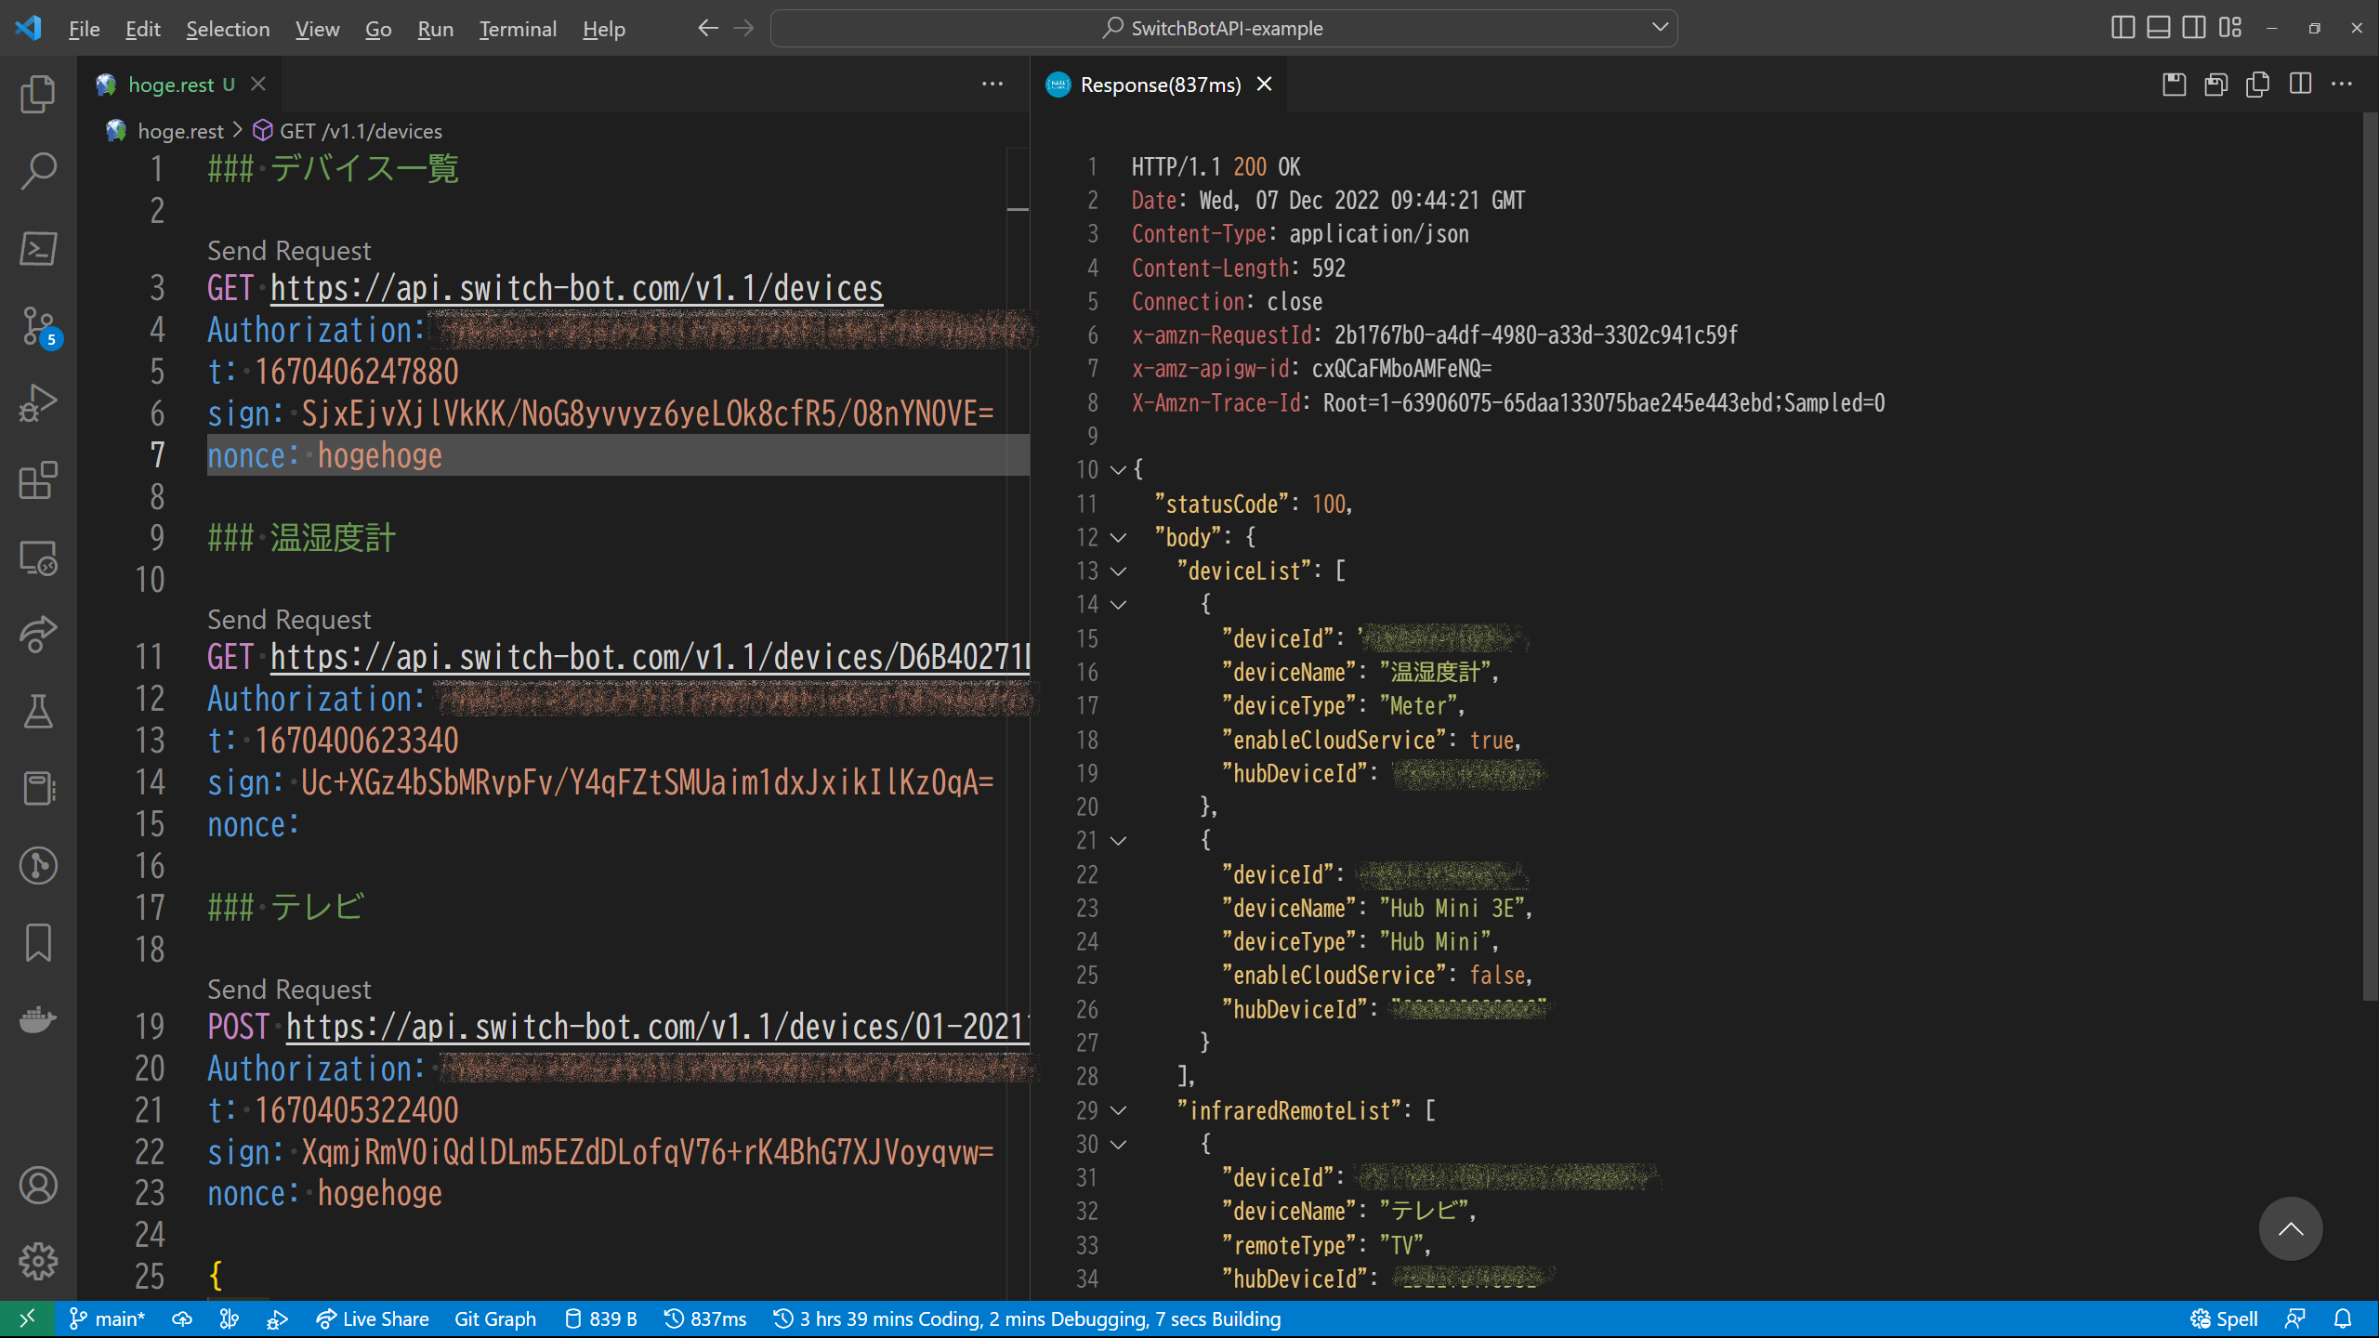2379x1338 pixels.
Task: Open the Accounts menu in the activity bar
Action: 37,1185
